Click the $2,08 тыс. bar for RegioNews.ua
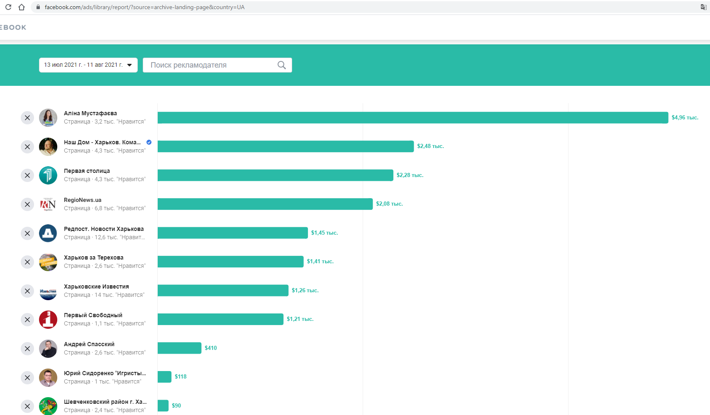This screenshot has width=710, height=415. coord(265,204)
